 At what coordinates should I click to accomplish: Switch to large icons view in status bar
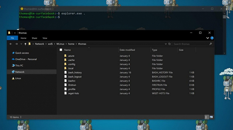(x=211, y=117)
